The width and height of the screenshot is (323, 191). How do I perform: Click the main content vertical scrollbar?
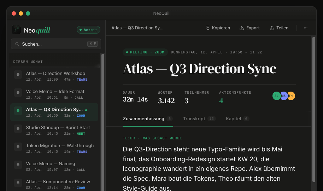tap(314, 109)
